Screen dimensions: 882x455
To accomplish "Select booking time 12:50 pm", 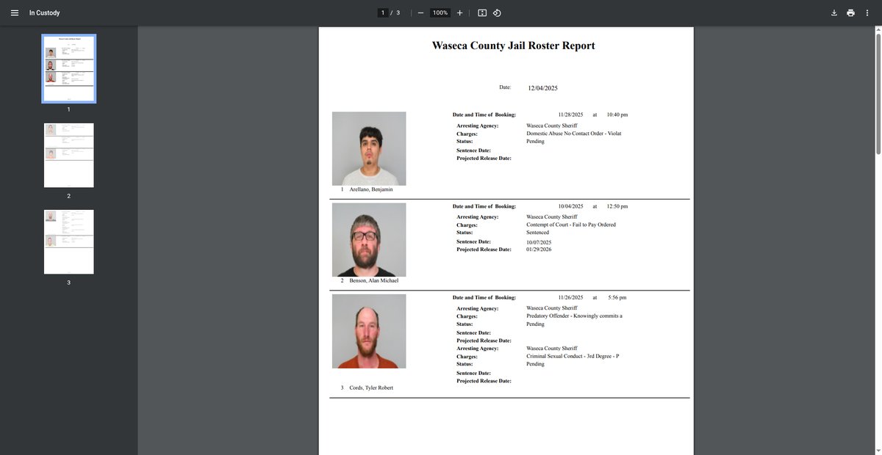I will point(617,206).
